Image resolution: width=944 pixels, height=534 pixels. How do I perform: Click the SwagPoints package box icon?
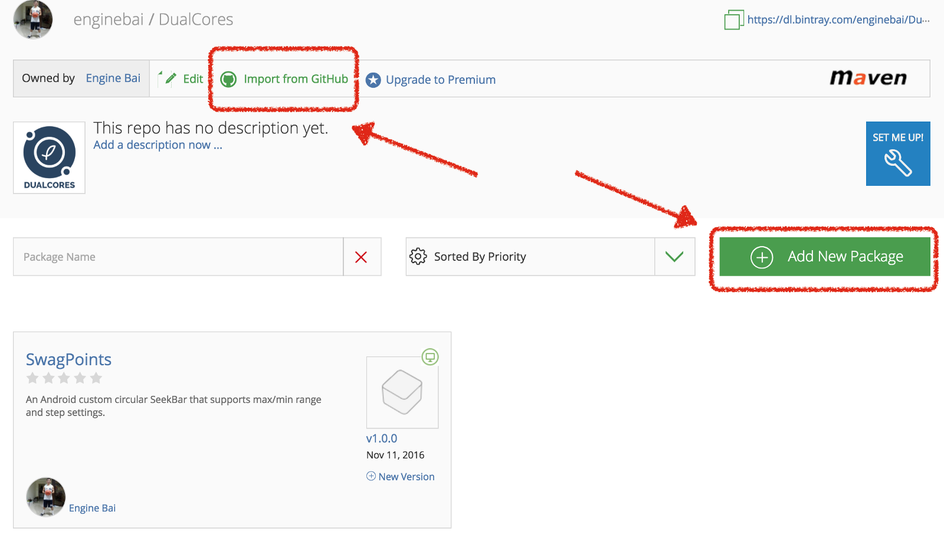coord(402,392)
